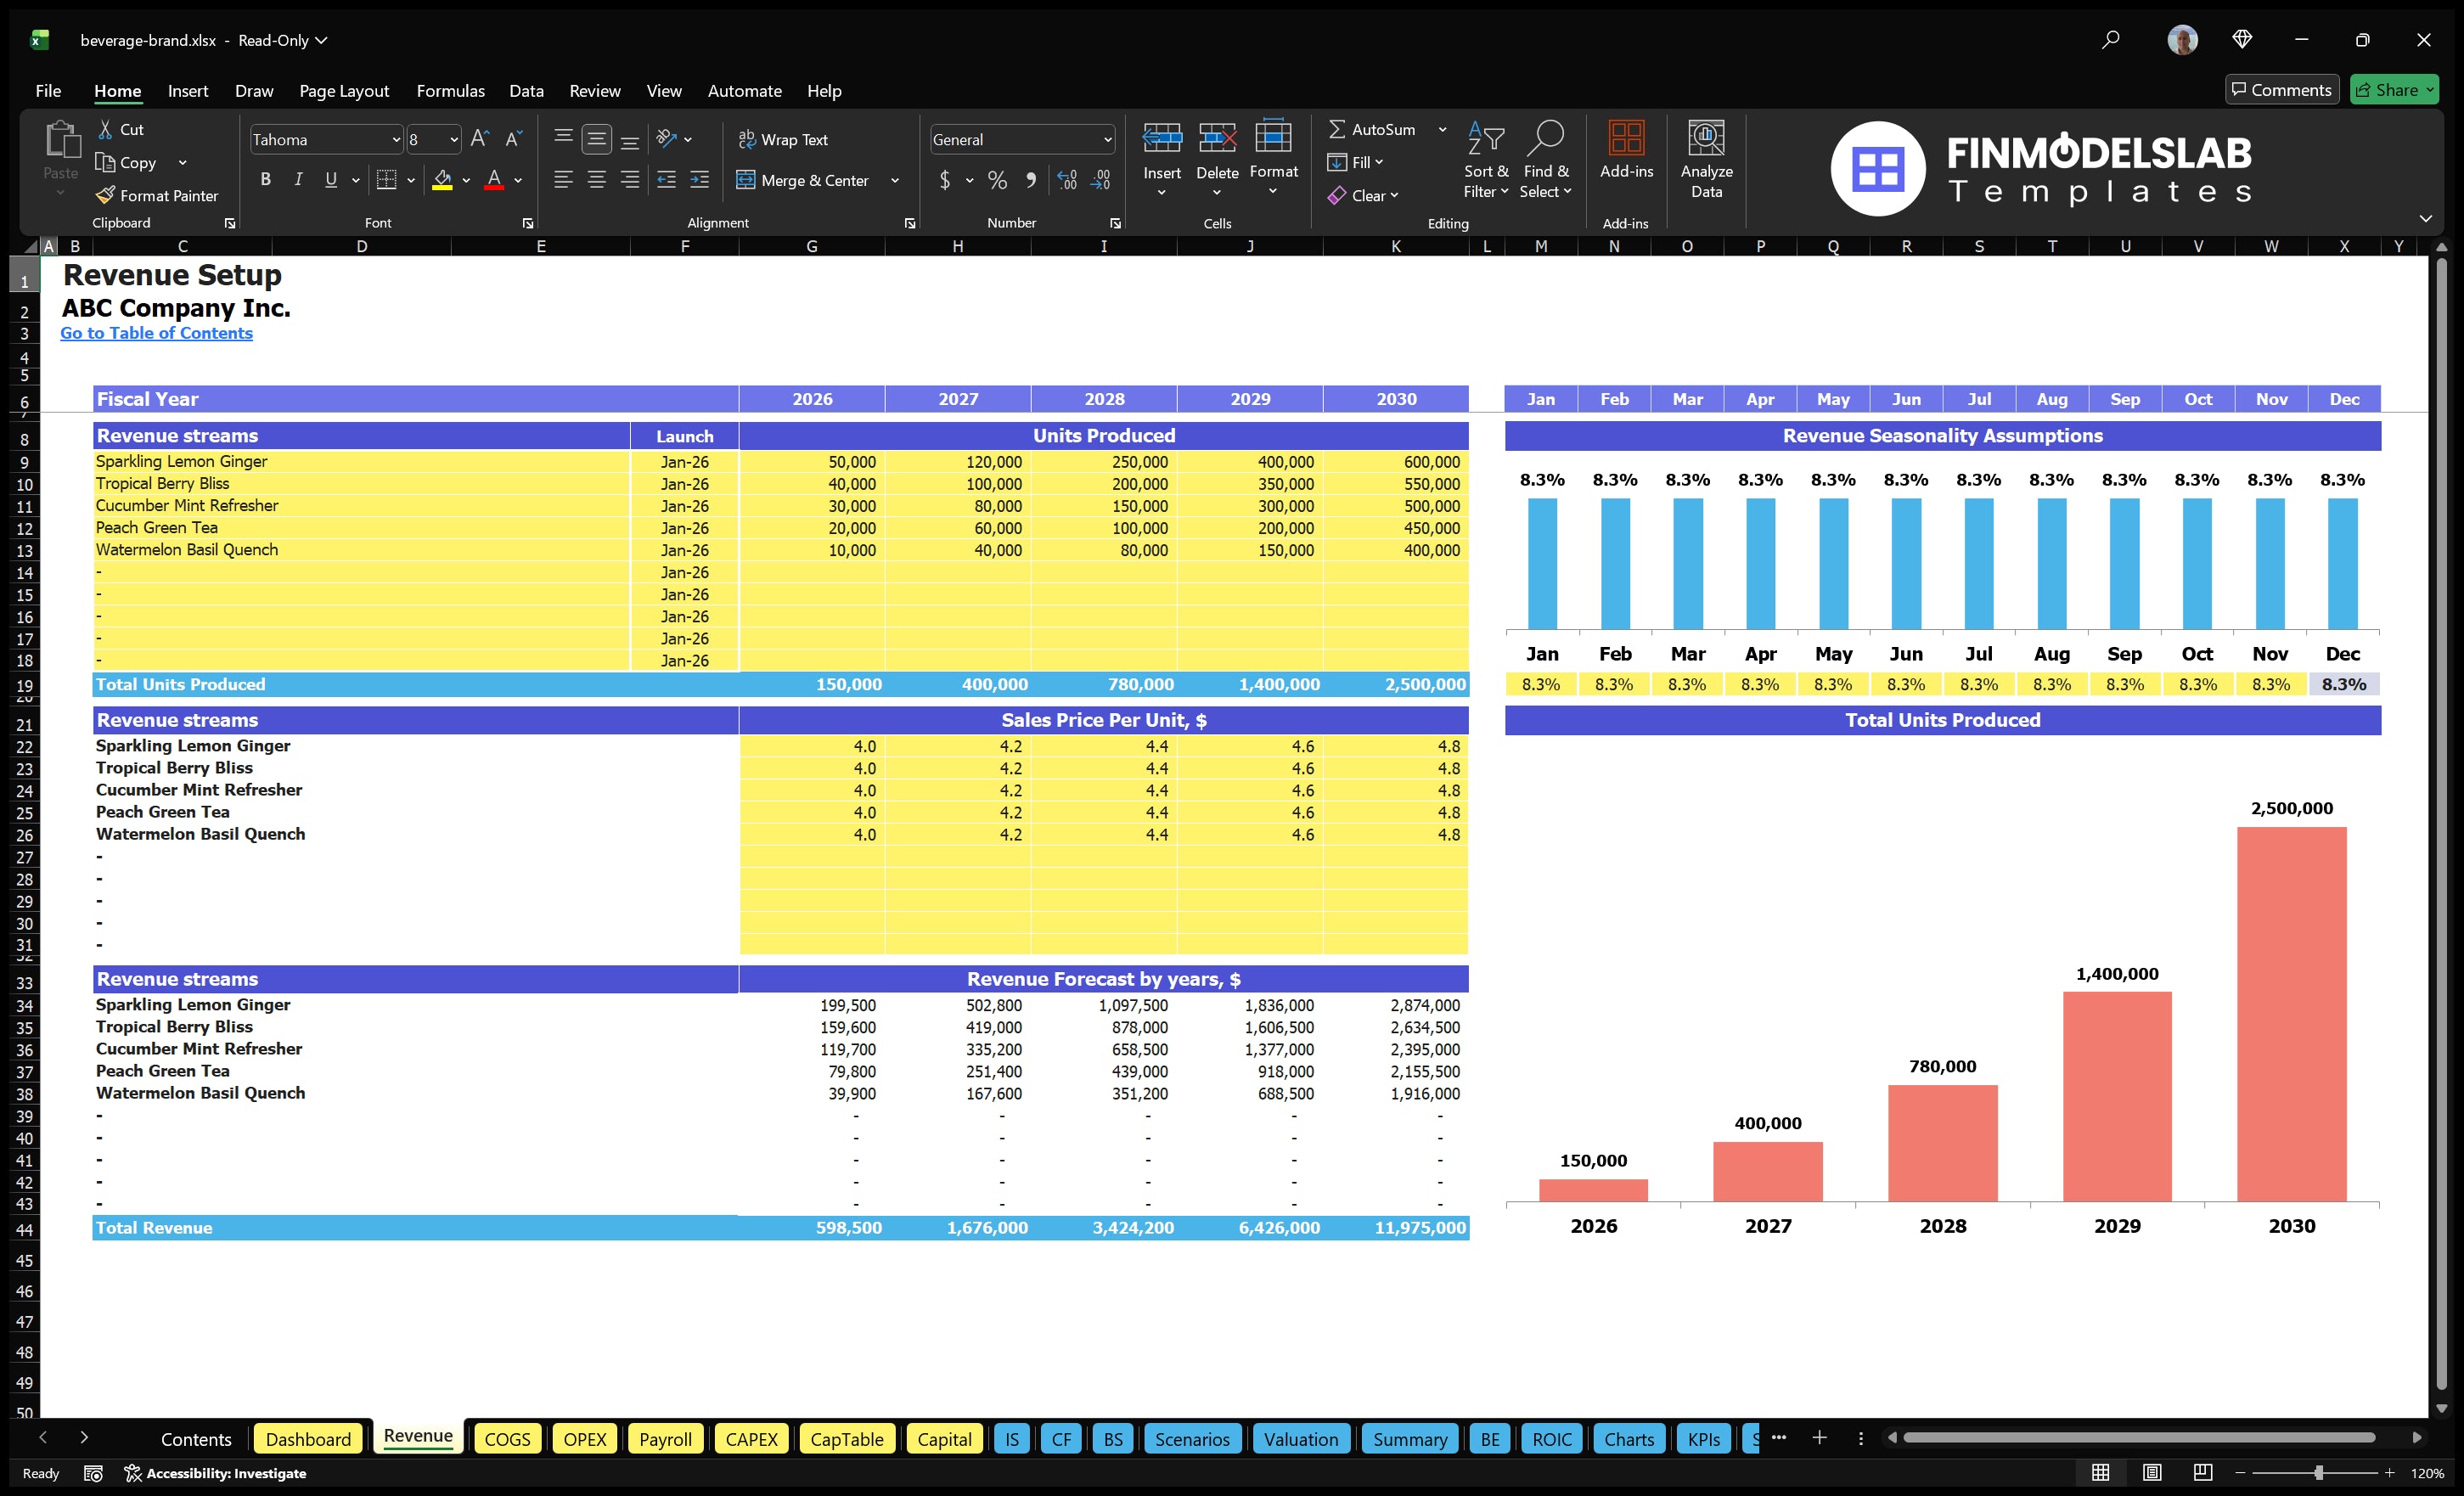Expand the AutoSum dropdown arrow
2464x1496 pixels.
tap(1442, 129)
